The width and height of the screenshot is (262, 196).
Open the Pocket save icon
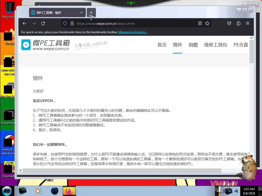click(x=229, y=23)
